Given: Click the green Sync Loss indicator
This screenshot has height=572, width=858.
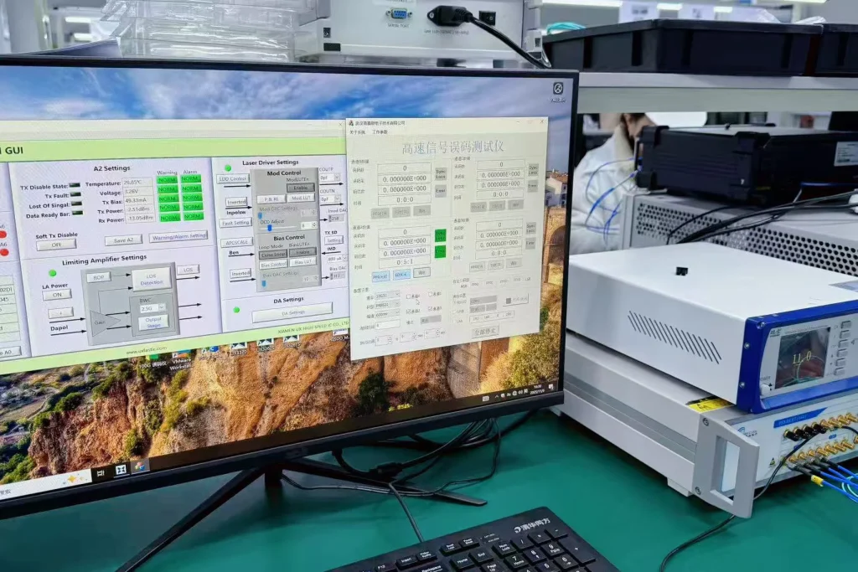Looking at the screenshot, I should [440, 235].
